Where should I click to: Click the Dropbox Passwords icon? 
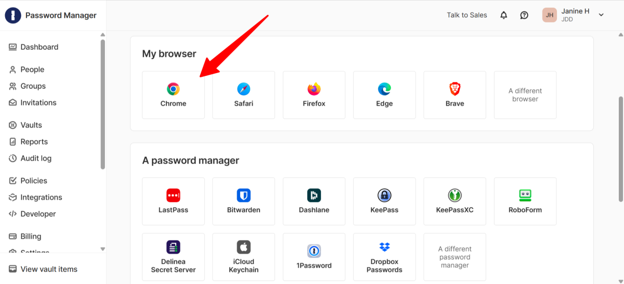point(384,247)
